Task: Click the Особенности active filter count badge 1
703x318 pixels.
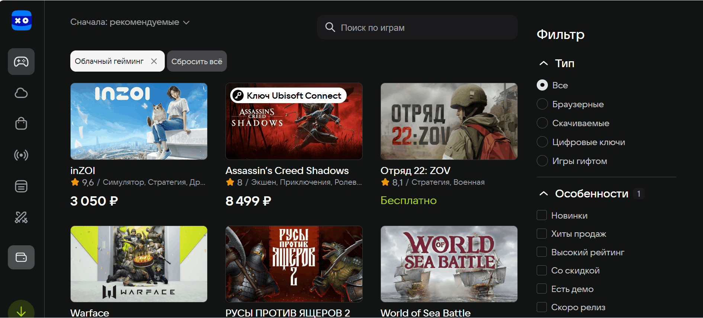Action: pyautogui.click(x=639, y=194)
